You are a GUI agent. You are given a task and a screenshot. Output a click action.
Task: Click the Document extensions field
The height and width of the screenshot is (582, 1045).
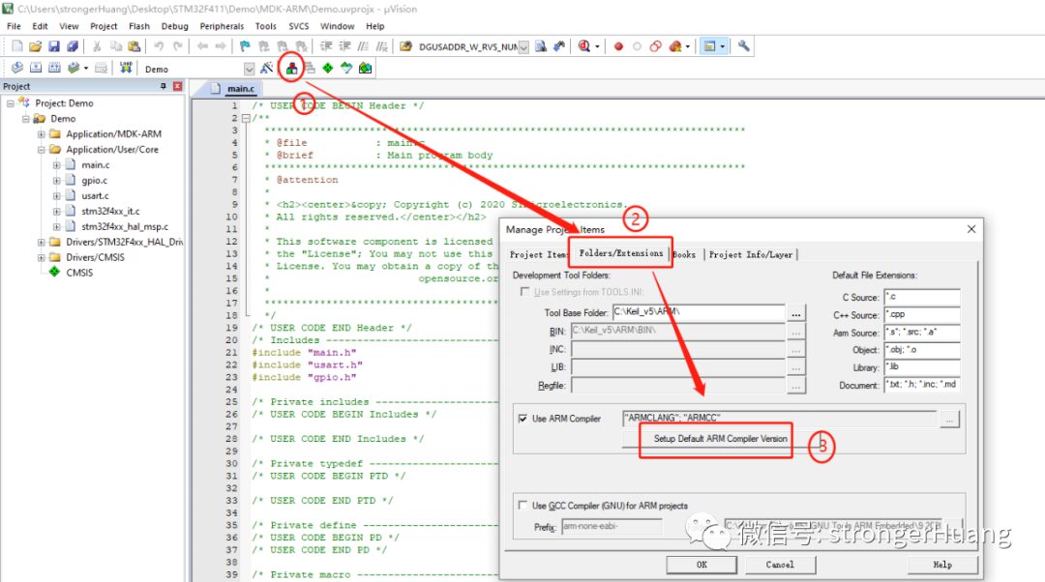(x=922, y=385)
